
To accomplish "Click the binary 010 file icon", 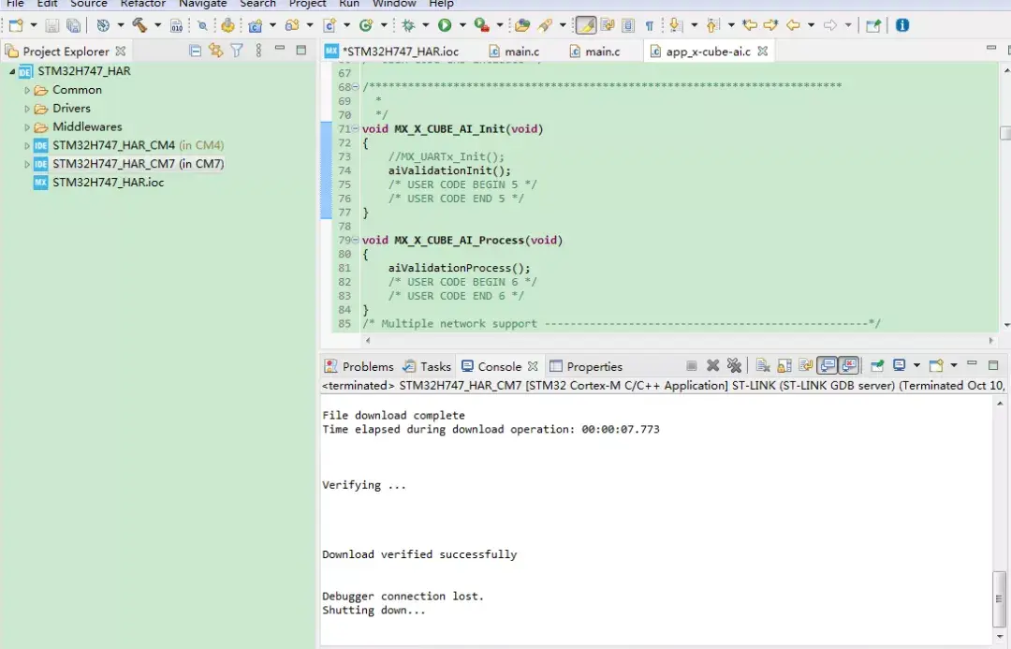I will click(176, 26).
